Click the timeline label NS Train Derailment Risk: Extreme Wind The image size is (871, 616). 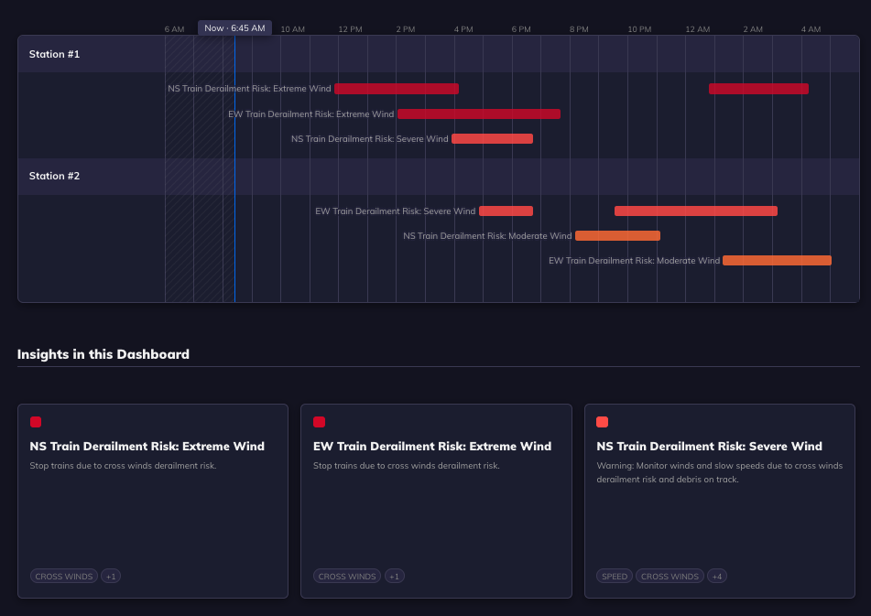coord(249,89)
